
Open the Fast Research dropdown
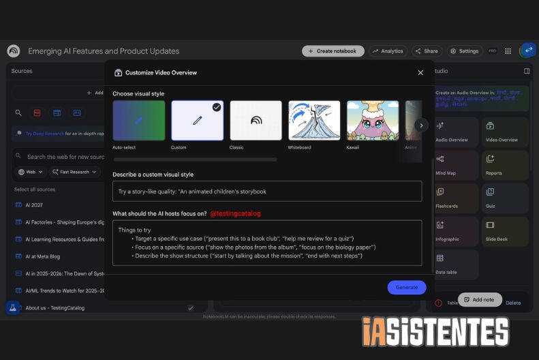[x=74, y=172]
